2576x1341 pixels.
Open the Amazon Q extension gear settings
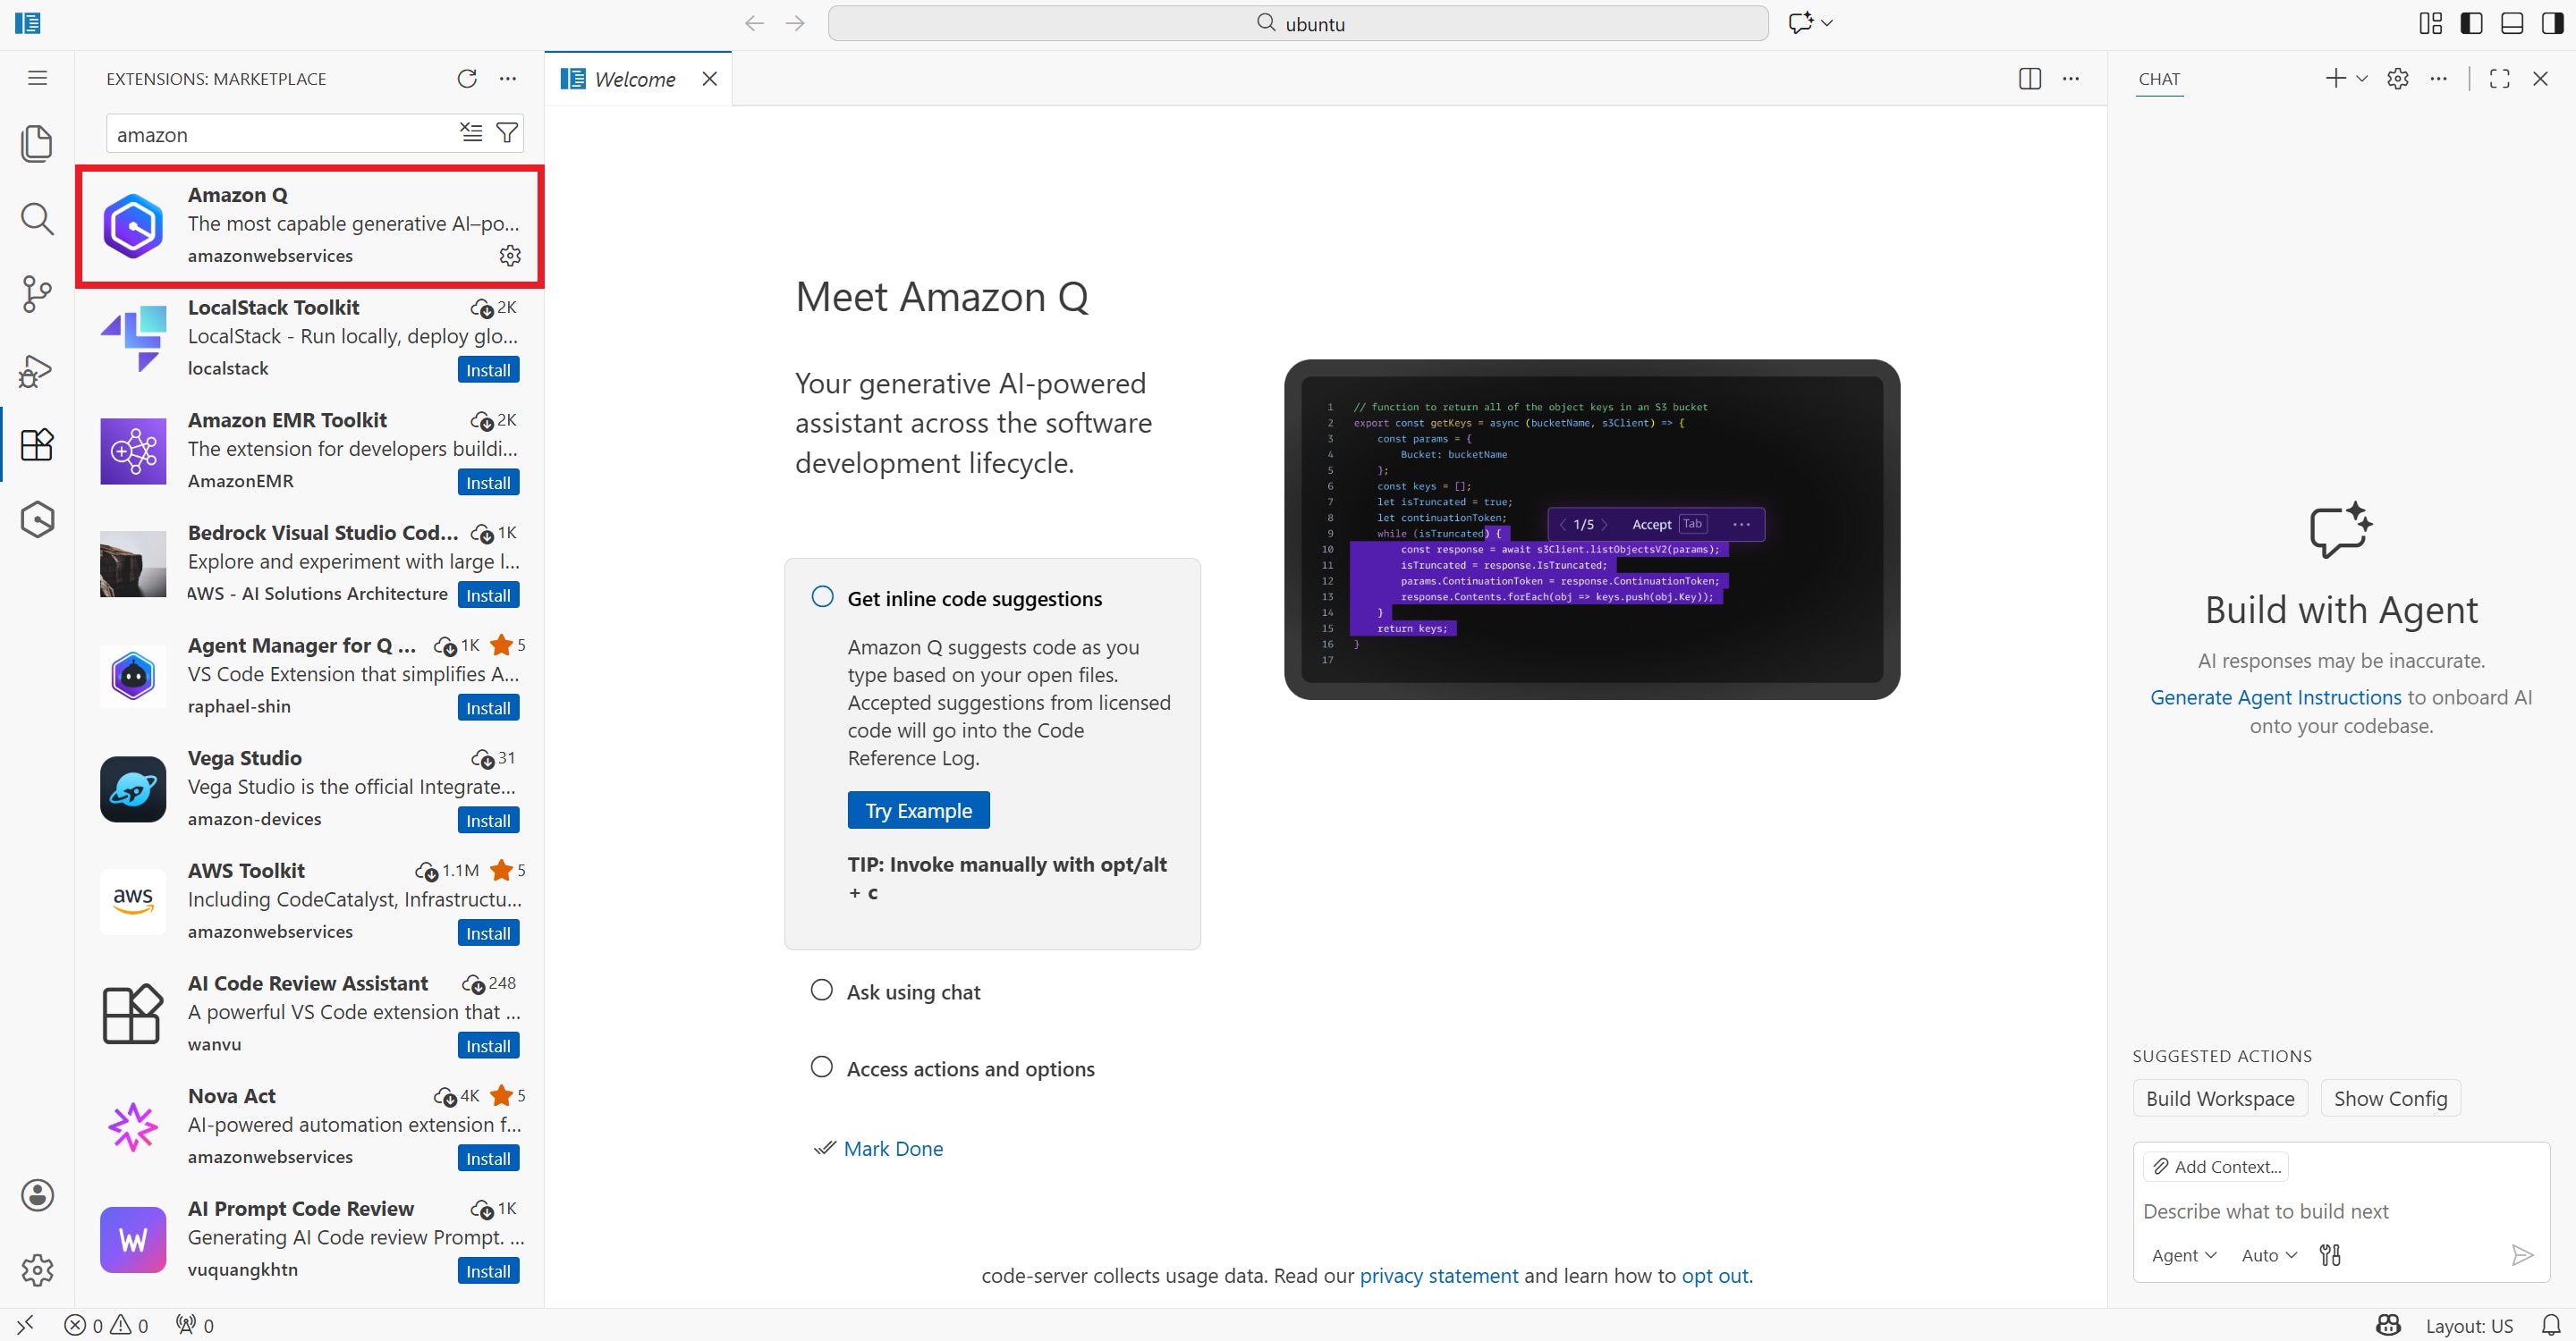(x=510, y=256)
